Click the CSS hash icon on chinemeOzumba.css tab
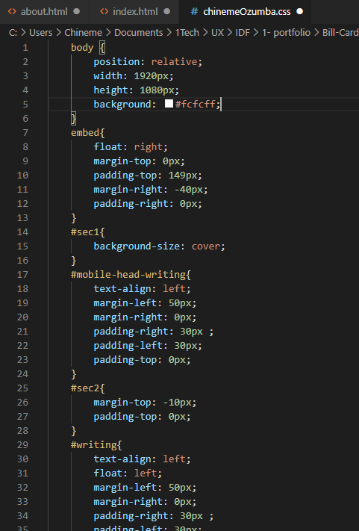Screen dimensions: 359x531 pyautogui.click(x=194, y=12)
